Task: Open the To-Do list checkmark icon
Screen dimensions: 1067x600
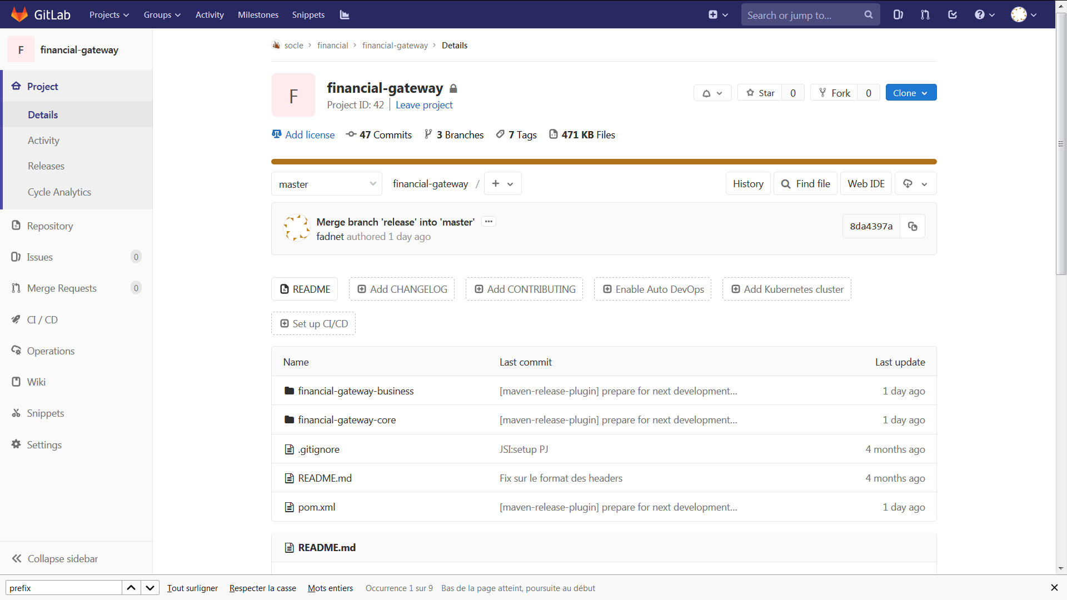Action: (953, 15)
